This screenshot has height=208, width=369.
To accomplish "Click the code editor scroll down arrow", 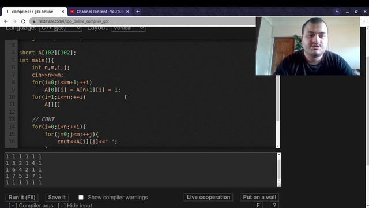I will (x=278, y=146).
